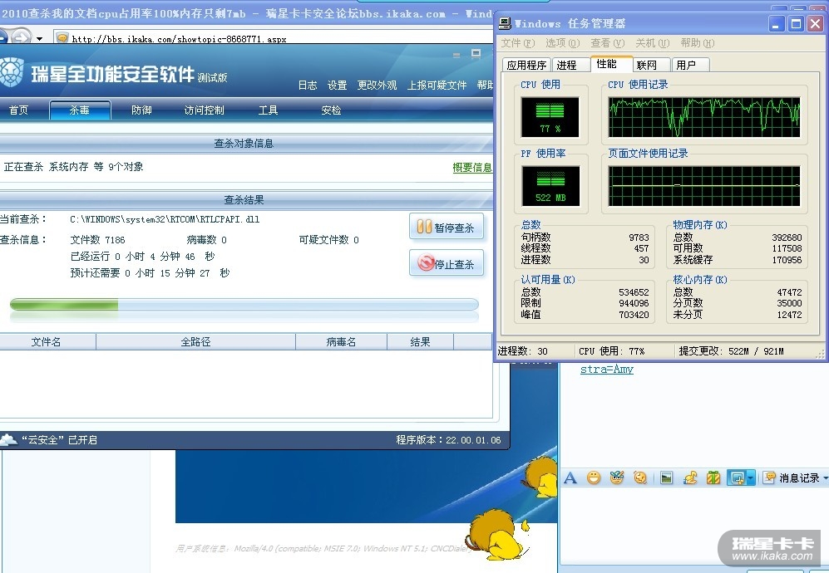Minimize the Task Manager window
829x573 pixels.
(776, 23)
